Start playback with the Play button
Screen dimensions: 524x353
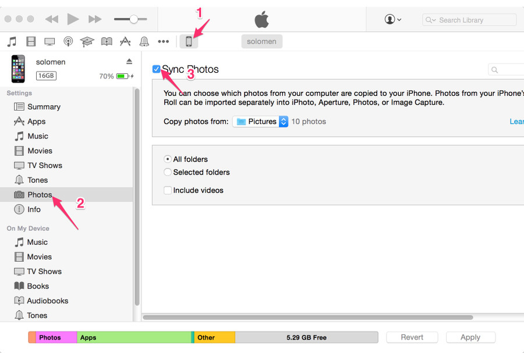[73, 19]
